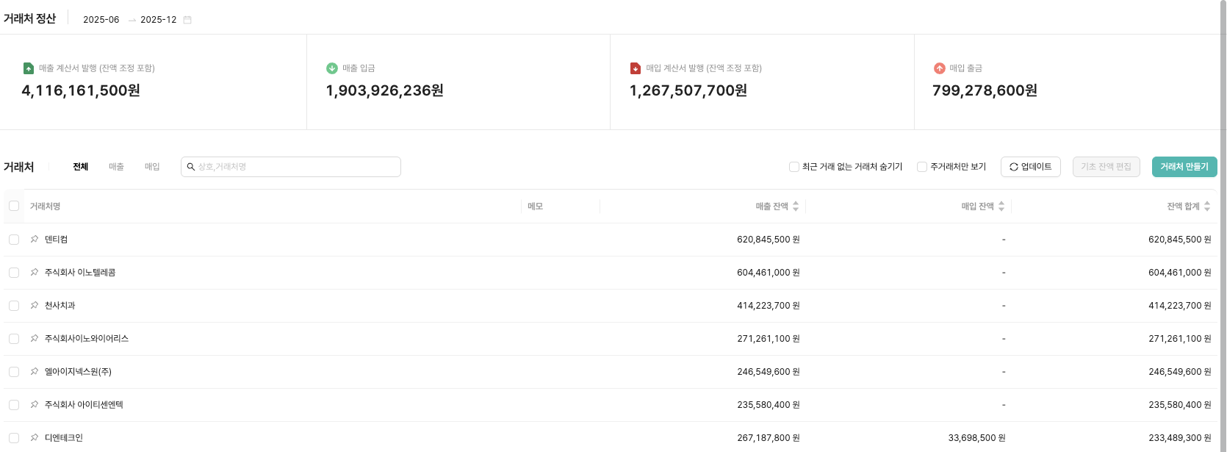Click the orange purchase withdrawal arrow icon
1227x452 pixels.
[939, 68]
